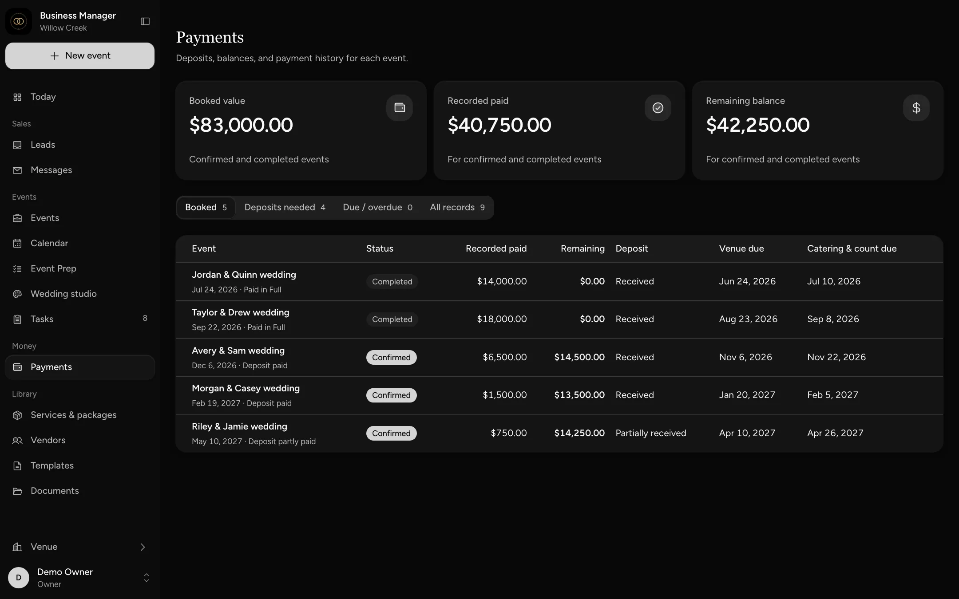Switch to the Deposits needed tab
Viewport: 959px width, 599px height.
point(285,208)
